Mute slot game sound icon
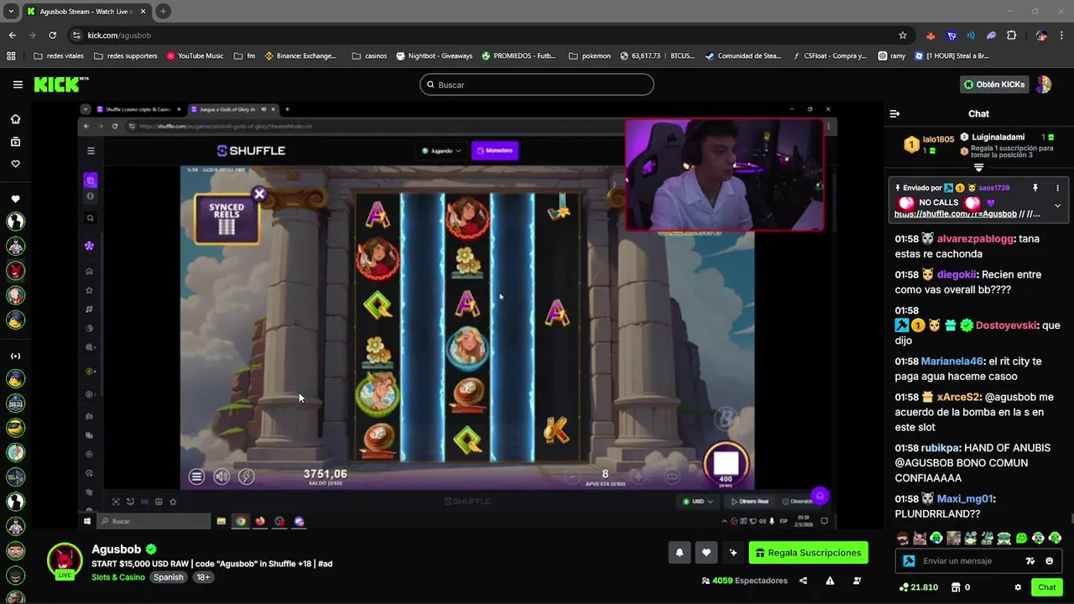The height and width of the screenshot is (604, 1074). click(222, 476)
